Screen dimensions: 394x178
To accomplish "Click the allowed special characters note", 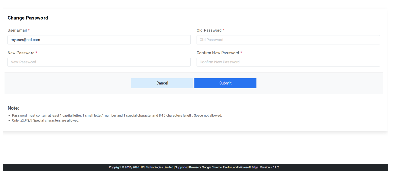I will (x=46, y=121).
